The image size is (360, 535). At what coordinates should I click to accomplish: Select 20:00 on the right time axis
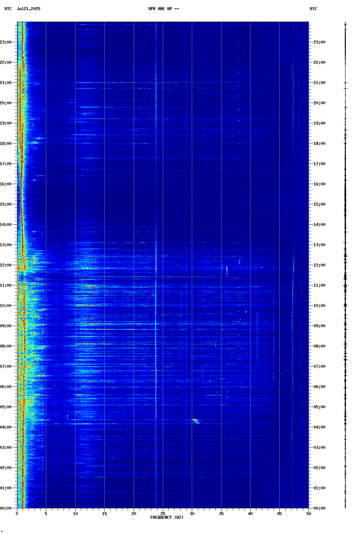319,103
